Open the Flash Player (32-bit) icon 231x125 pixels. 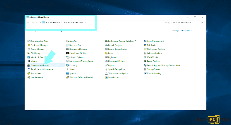point(68,53)
